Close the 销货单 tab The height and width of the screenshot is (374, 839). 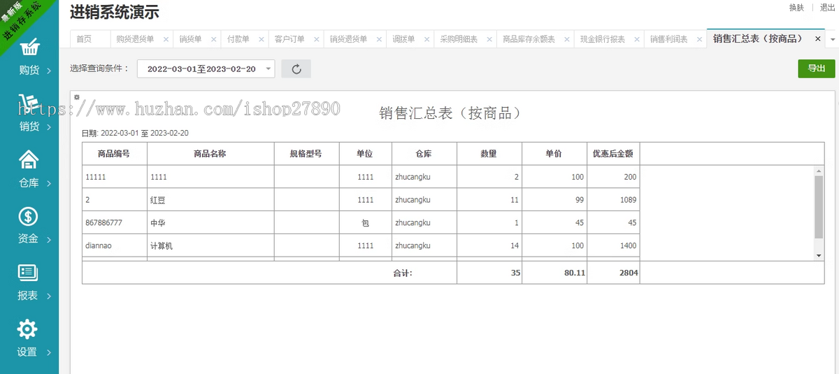(x=213, y=39)
